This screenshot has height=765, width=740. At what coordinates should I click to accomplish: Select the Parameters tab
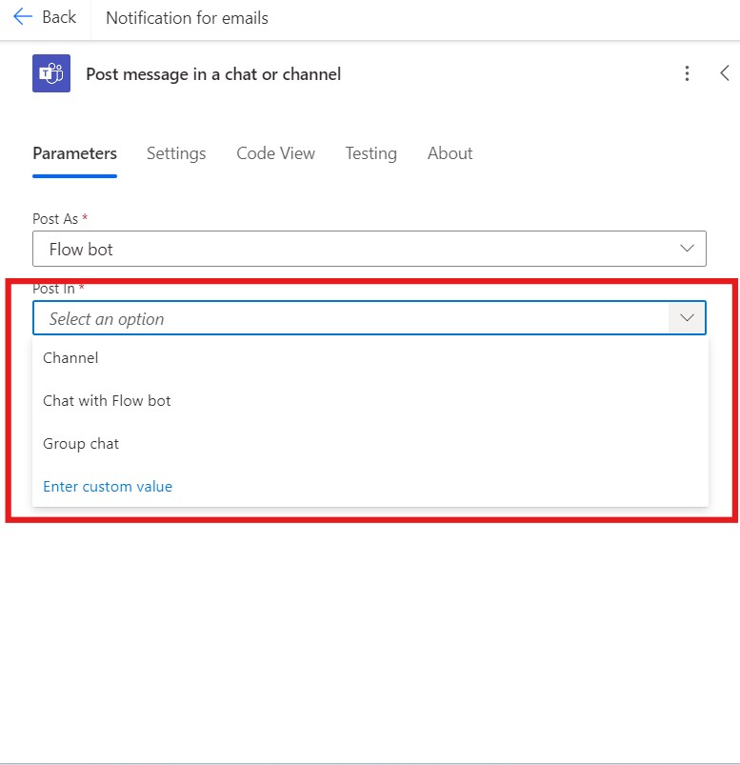click(x=74, y=153)
